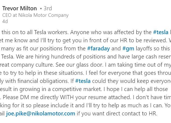Open the #faraday hashtag
This screenshot has width=171, height=123.
point(98,48)
